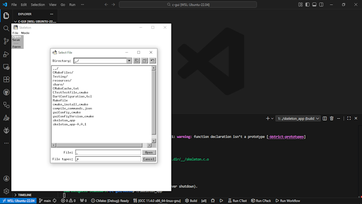Viewport: 362px width, 204px height.
Task: Refresh the file list in Select File dialog
Action: [152, 61]
